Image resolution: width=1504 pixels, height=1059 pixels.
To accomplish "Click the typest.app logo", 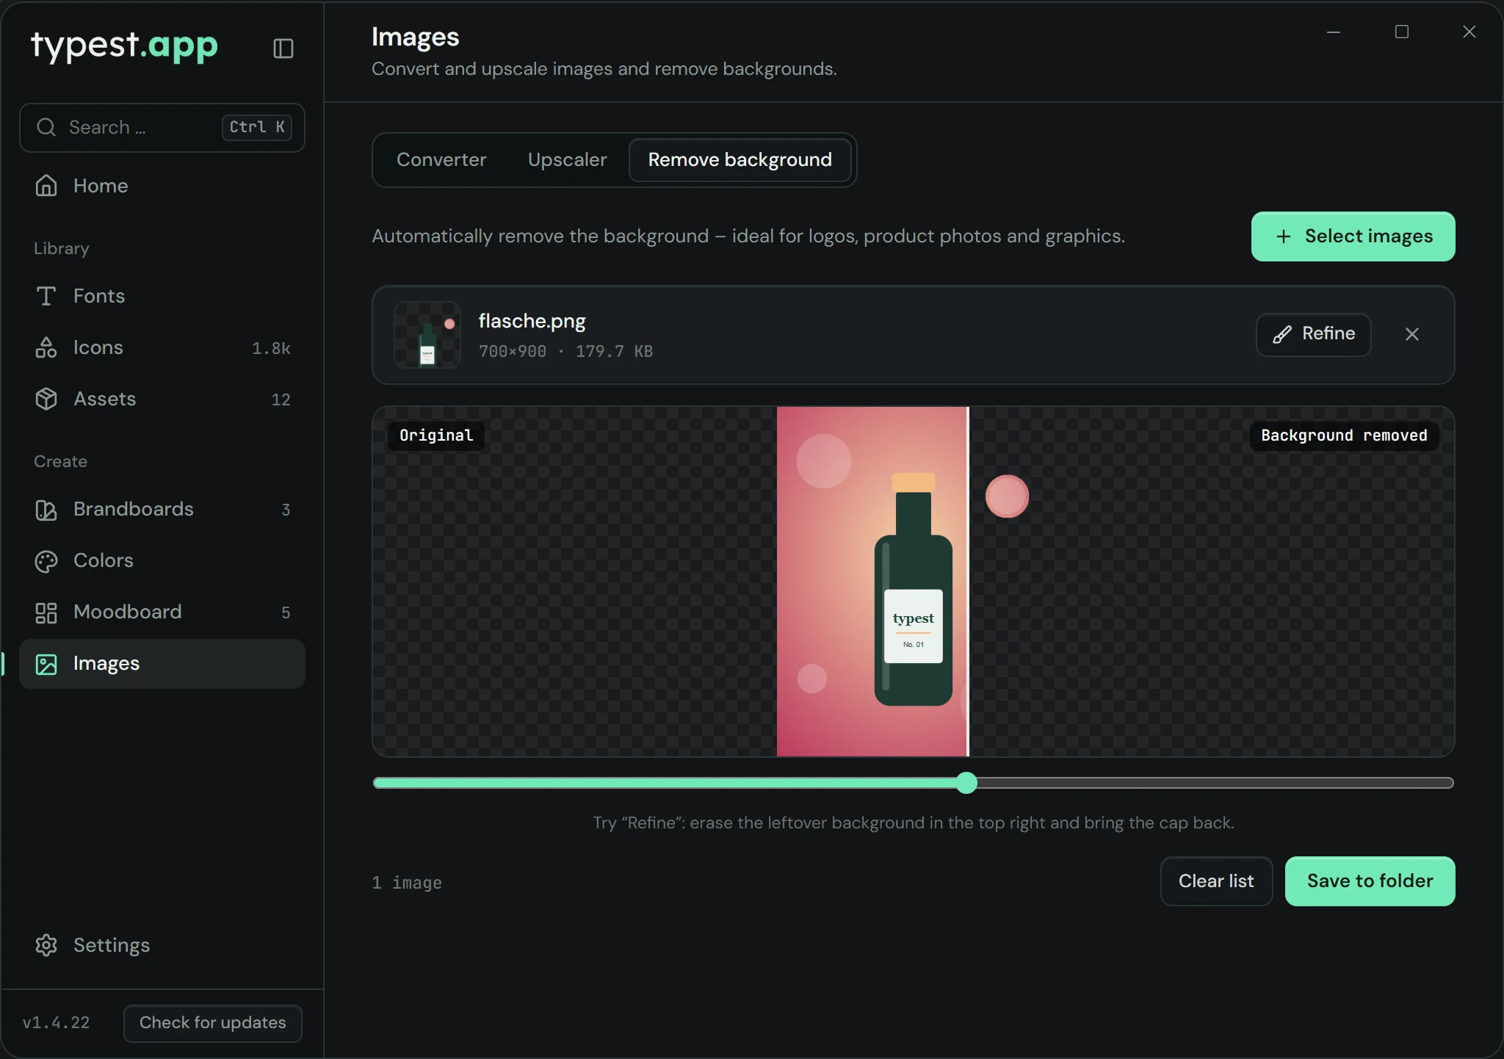I will [125, 46].
